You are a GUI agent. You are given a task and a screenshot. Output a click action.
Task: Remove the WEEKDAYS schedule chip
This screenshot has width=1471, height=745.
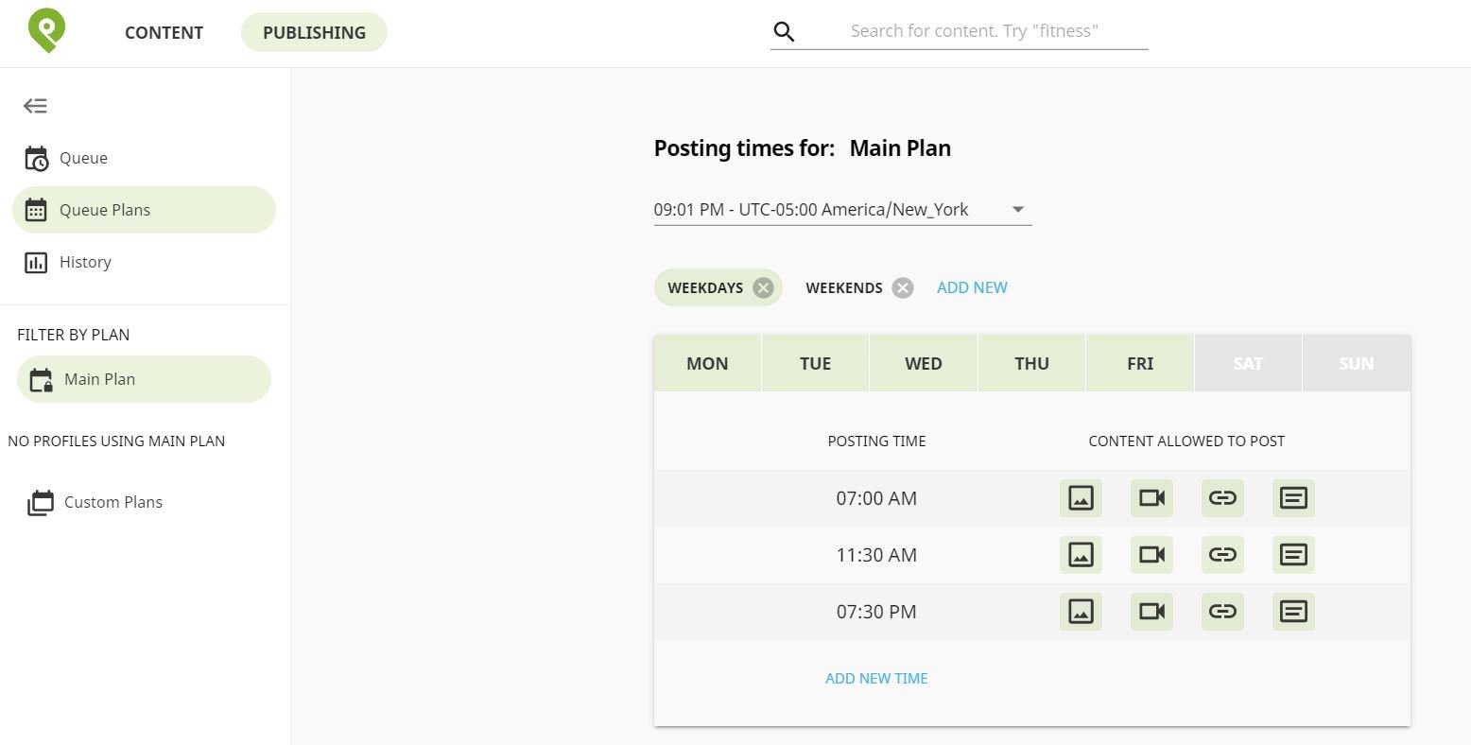point(763,288)
